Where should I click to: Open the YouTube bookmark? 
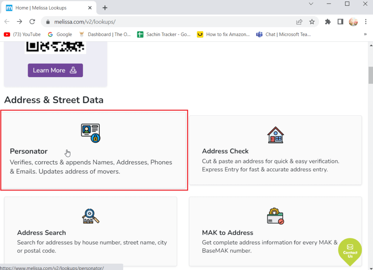pos(22,35)
